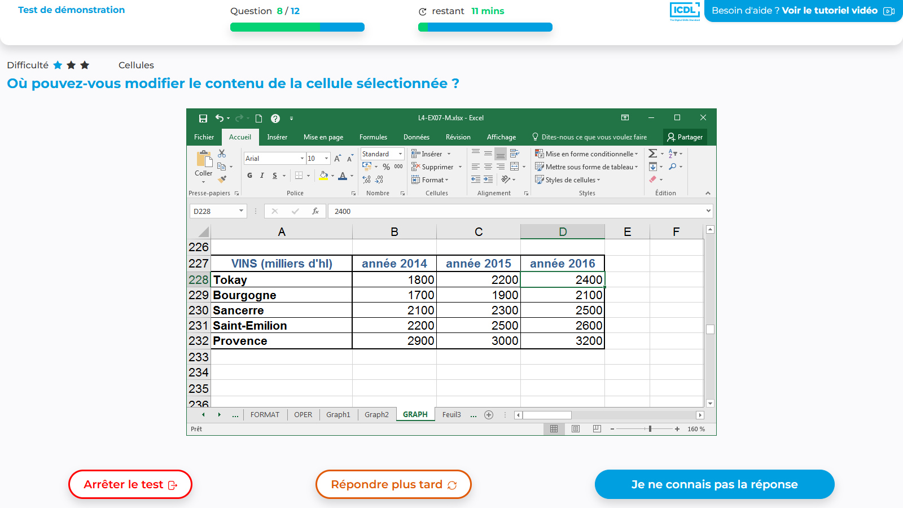Screen dimensions: 903x508
Task: Click the Copy icon in Presse-papiers
Action: click(x=222, y=167)
